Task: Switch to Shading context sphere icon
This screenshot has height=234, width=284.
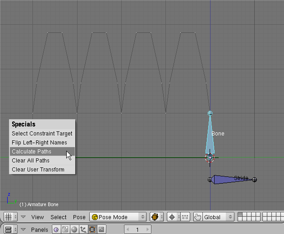Action: point(74,229)
